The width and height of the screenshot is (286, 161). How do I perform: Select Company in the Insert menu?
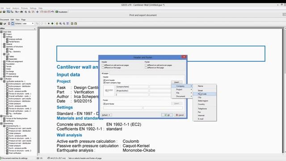coord(182,86)
